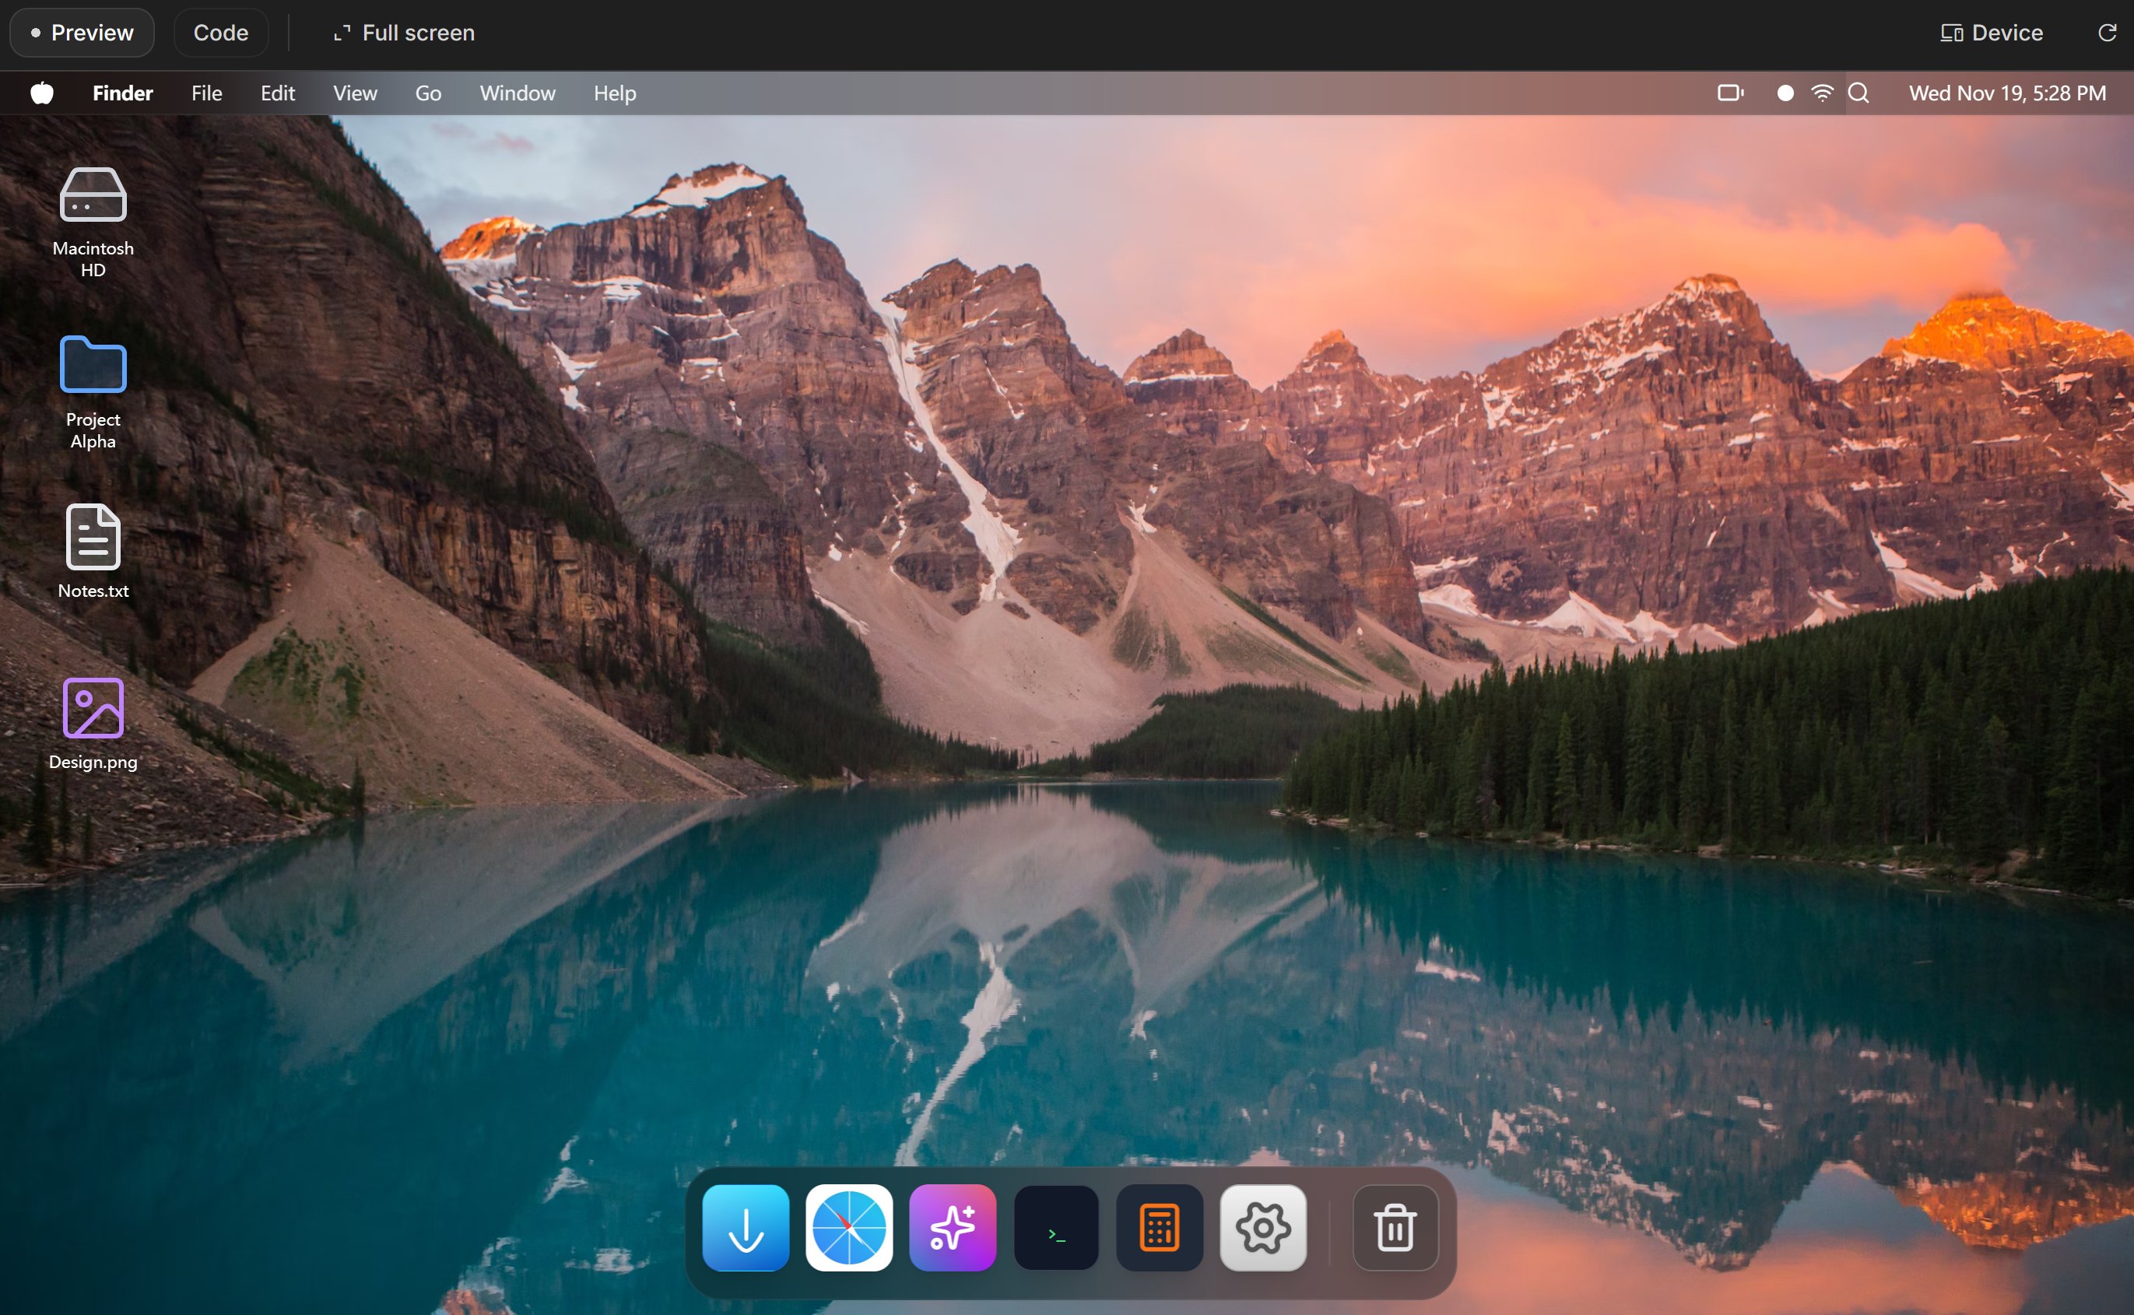
Task: Open the Go menu
Action: [428, 93]
